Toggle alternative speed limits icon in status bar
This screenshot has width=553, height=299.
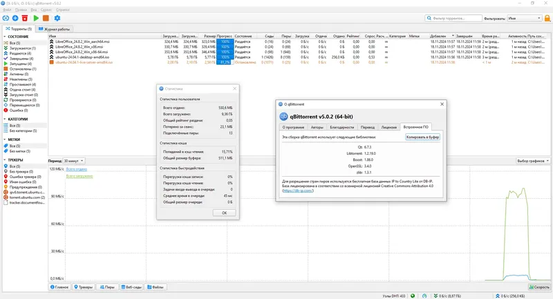pos(424,296)
